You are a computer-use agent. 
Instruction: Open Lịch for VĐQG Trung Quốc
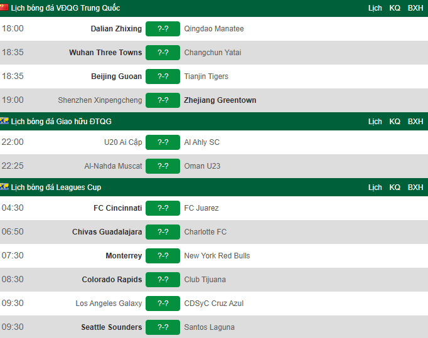point(375,8)
